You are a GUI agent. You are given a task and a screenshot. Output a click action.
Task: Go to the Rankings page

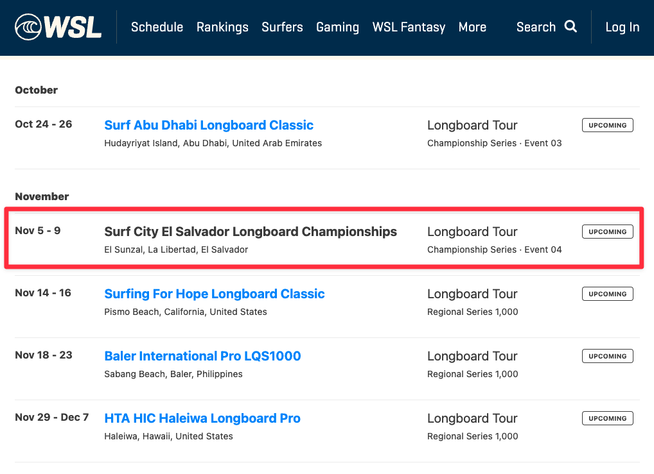222,27
